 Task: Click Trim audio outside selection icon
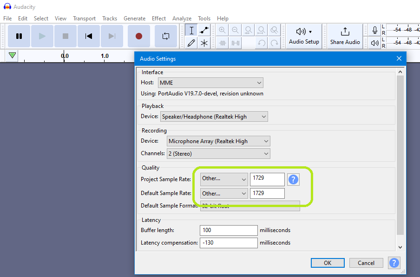[222, 43]
